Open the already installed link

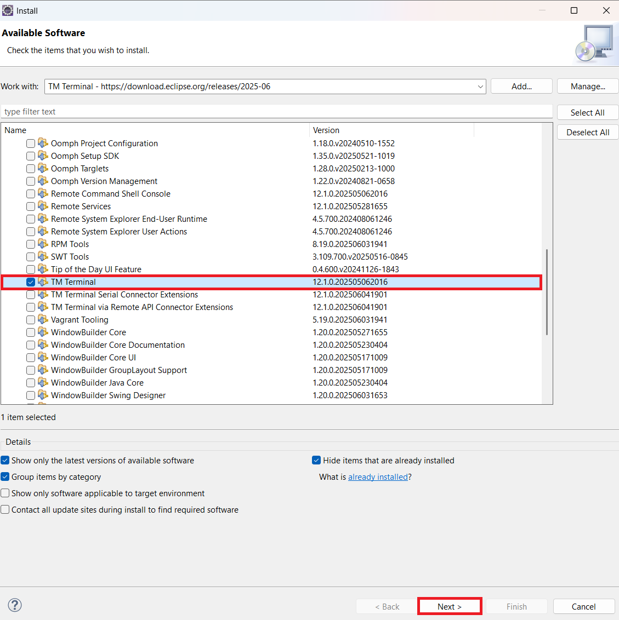(x=378, y=477)
